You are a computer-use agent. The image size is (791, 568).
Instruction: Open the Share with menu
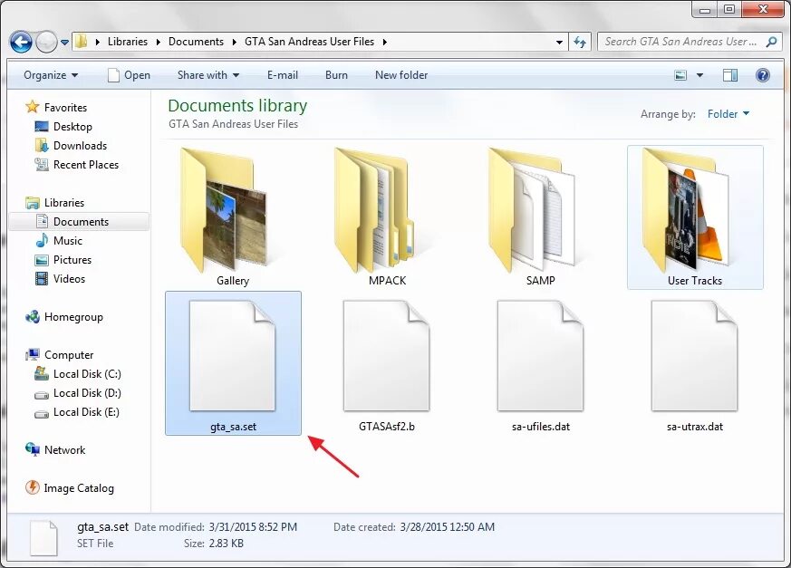pyautogui.click(x=207, y=75)
